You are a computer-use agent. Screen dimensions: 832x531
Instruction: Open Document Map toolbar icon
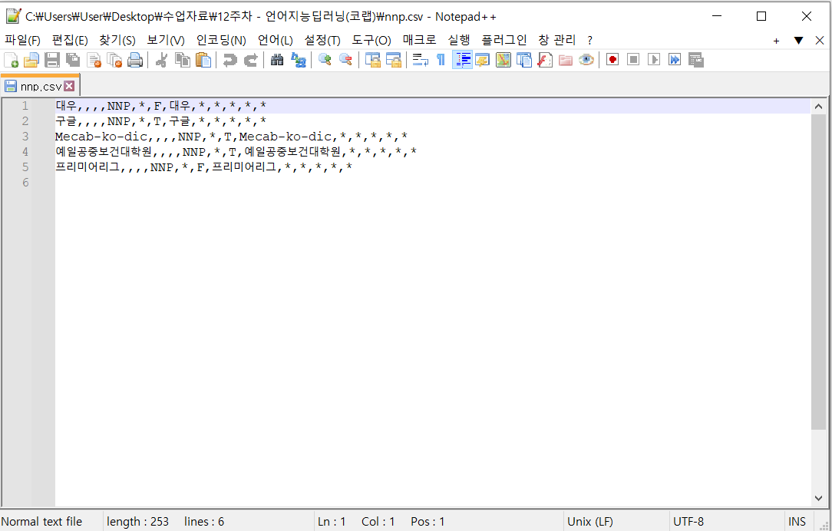coord(503,60)
